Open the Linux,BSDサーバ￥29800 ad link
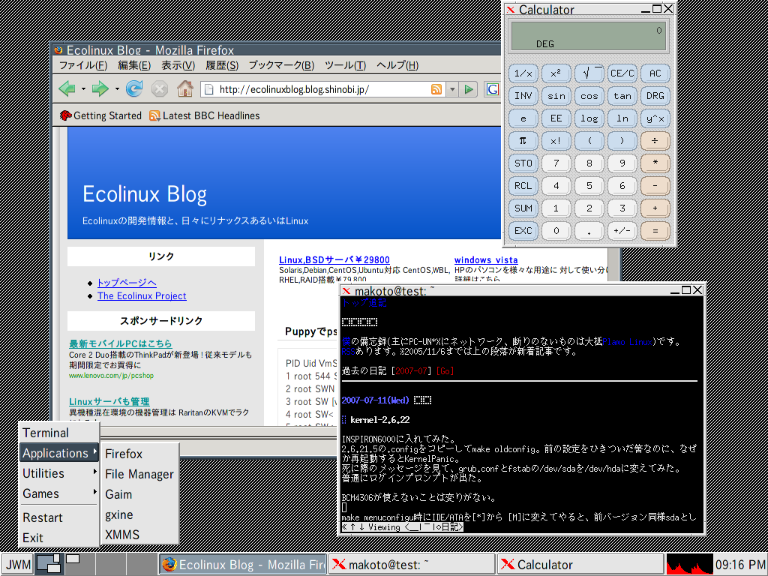The image size is (768, 576). pos(334,260)
